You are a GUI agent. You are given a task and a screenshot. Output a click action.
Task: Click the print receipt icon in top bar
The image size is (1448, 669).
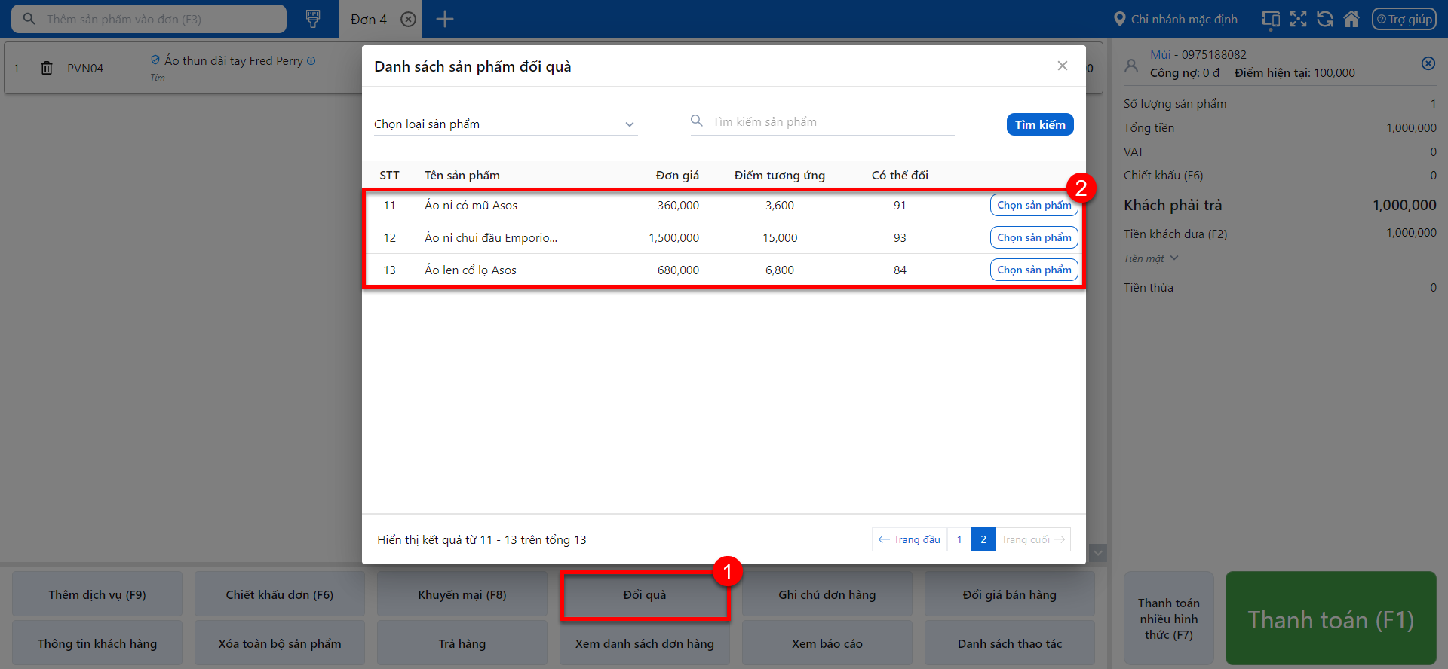pyautogui.click(x=313, y=19)
